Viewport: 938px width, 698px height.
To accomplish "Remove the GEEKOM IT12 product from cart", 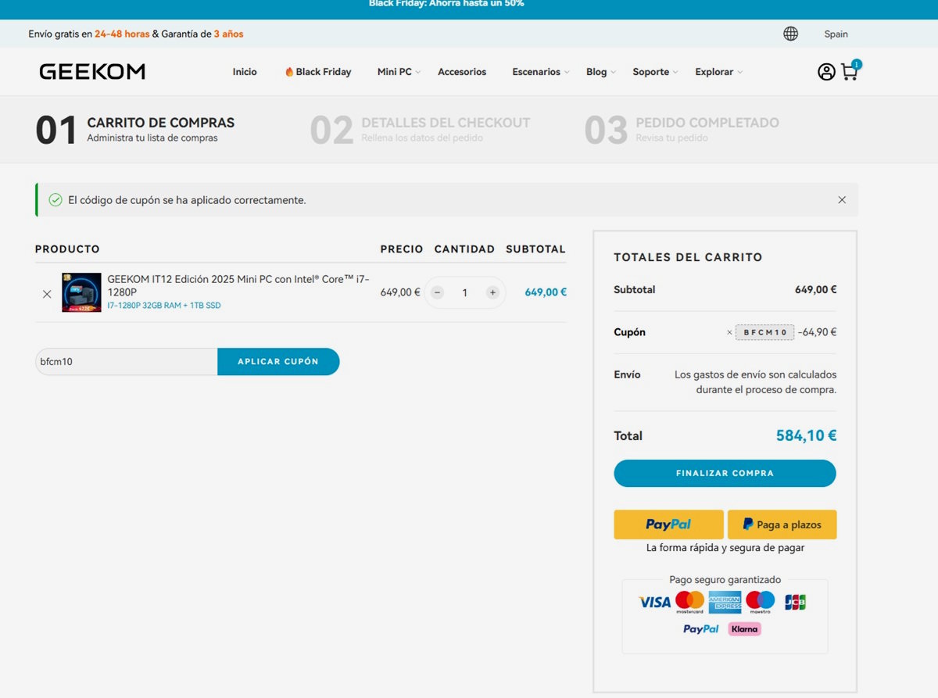I will [47, 294].
